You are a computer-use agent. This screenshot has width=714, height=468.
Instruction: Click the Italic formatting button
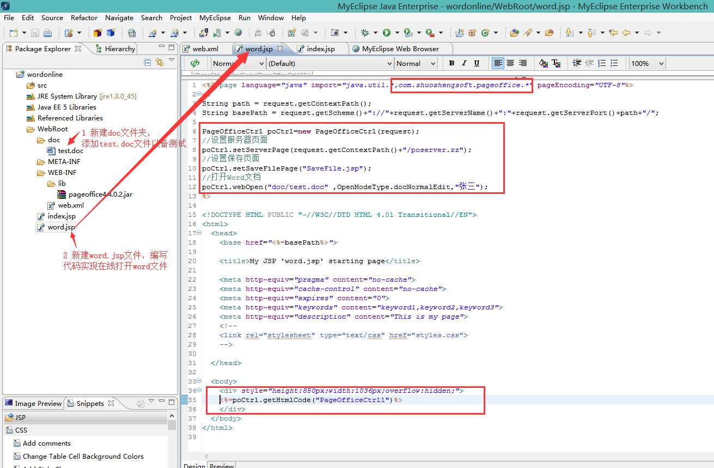click(x=464, y=63)
